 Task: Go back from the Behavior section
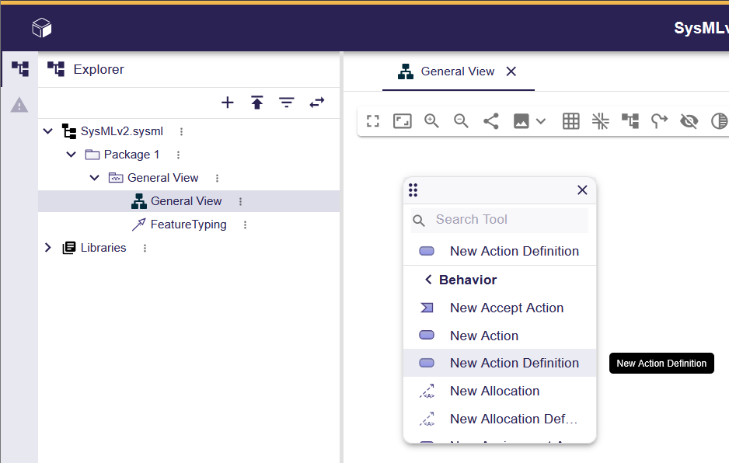click(x=428, y=280)
